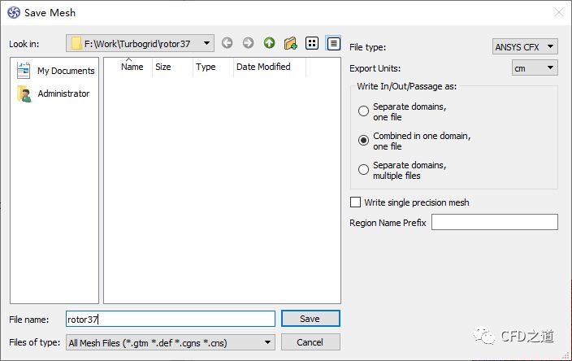Screen dimensions: 572x361
Task: Sort files by Date Modified column
Action: click(x=263, y=67)
